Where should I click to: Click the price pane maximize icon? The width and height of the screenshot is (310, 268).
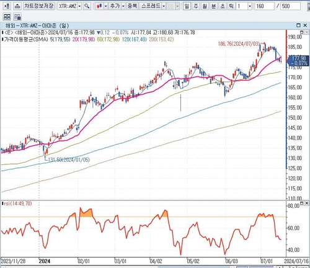click(x=302, y=32)
